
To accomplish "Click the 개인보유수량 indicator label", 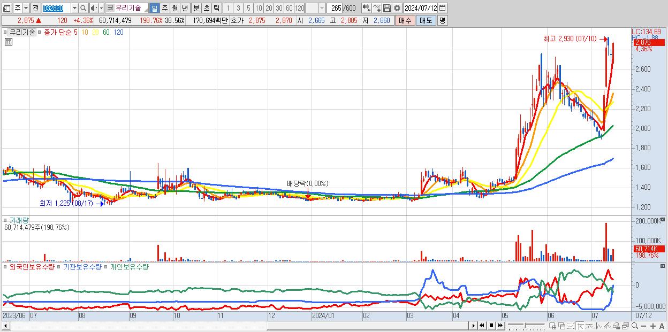I will [x=129, y=266].
